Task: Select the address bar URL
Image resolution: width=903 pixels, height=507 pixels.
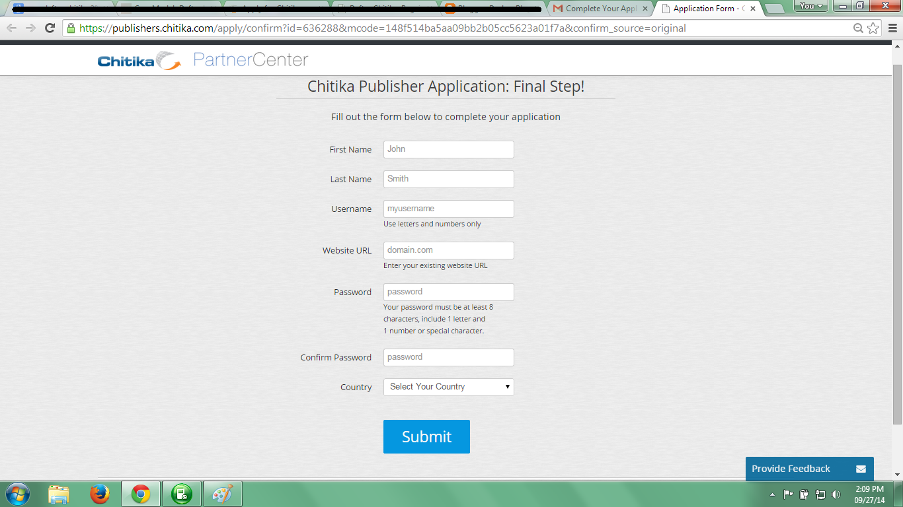Action: [x=383, y=28]
